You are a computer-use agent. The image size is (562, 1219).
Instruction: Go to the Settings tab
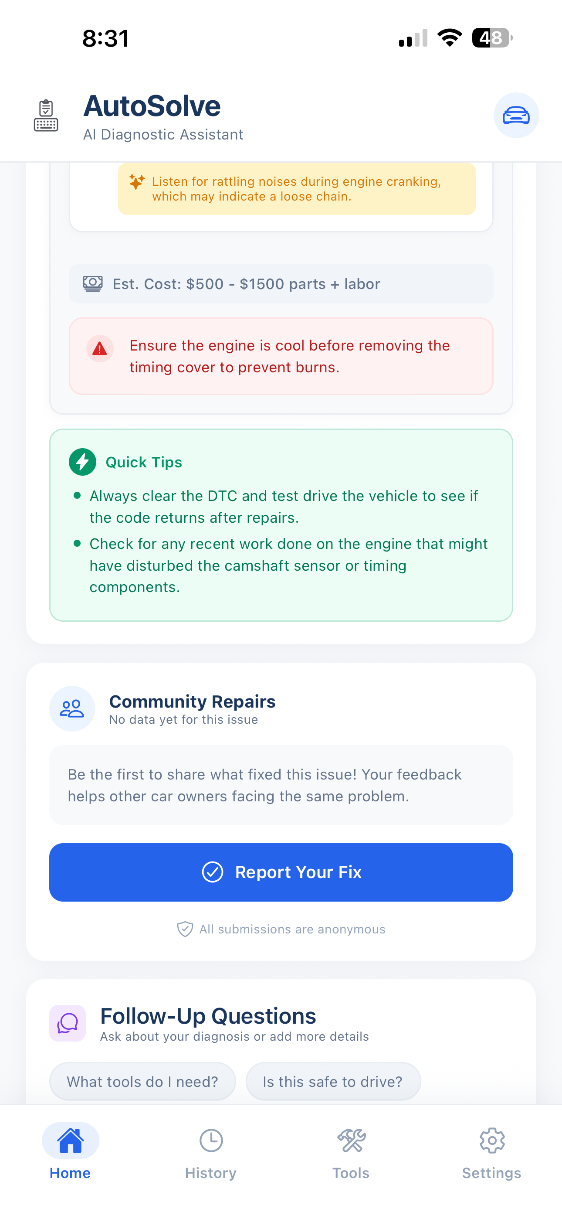[x=491, y=1152]
